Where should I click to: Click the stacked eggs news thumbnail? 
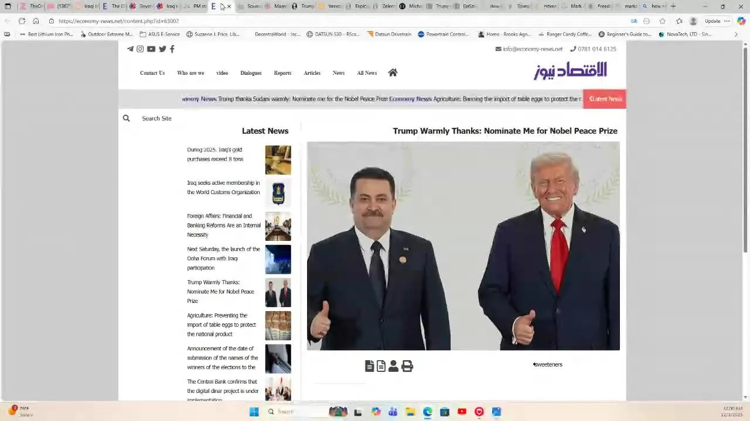click(278, 326)
